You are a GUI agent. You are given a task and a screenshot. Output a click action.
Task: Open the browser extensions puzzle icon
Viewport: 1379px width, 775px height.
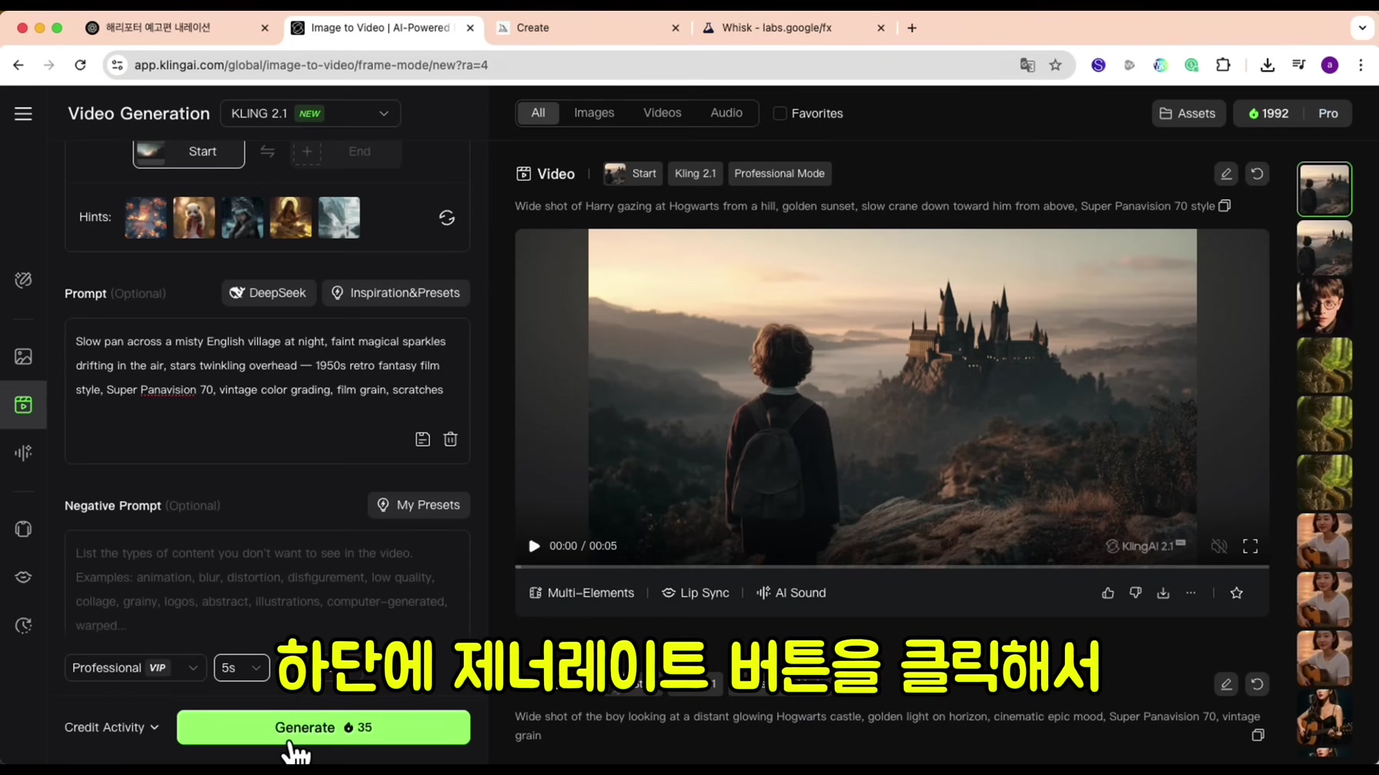click(x=1223, y=65)
